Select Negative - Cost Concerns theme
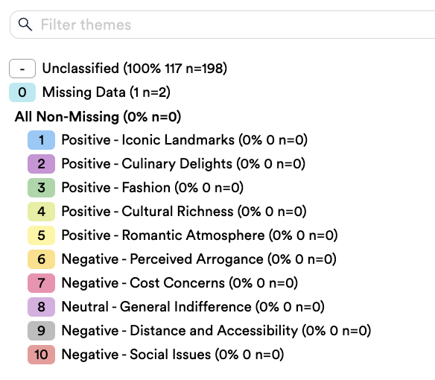The width and height of the screenshot is (435, 380). click(180, 283)
